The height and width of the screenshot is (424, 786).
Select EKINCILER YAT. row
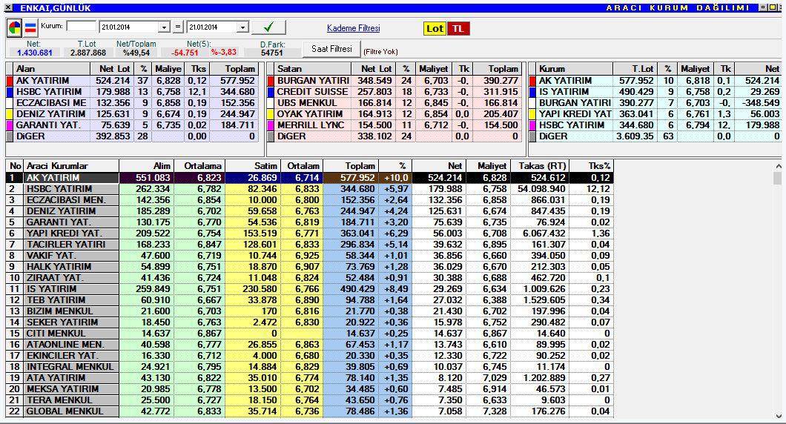[310, 355]
